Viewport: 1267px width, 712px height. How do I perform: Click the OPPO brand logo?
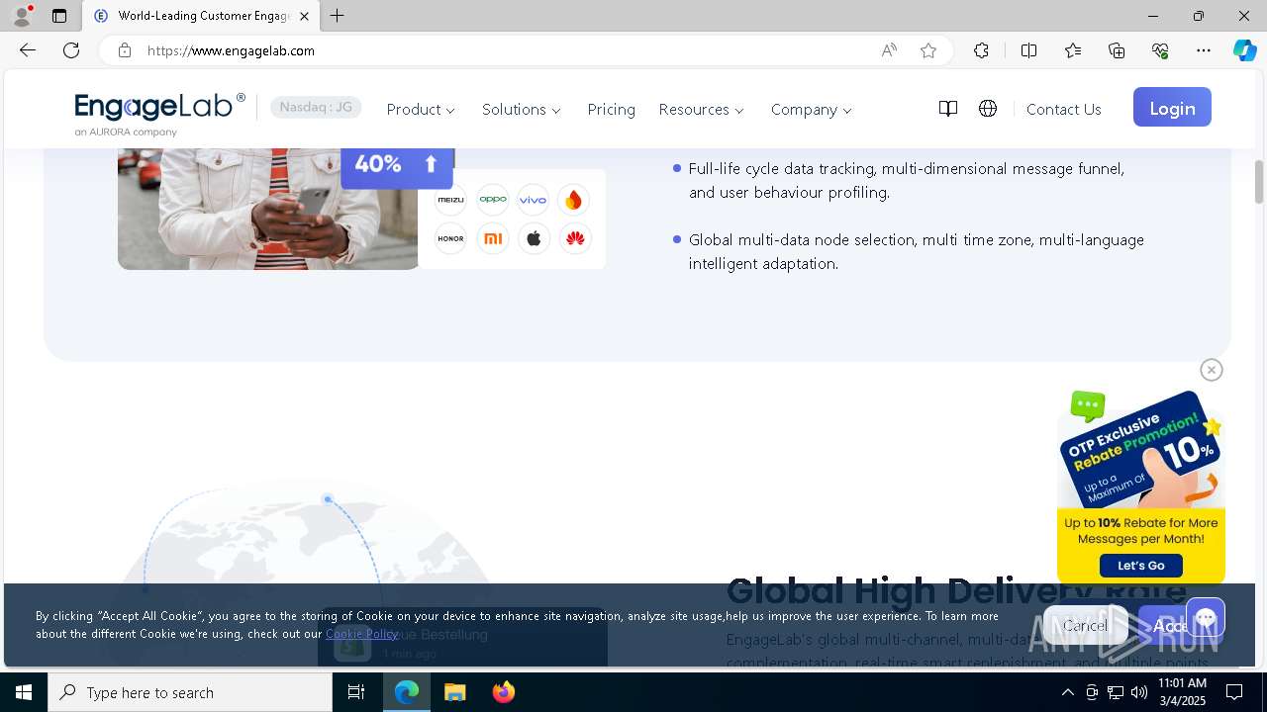tap(493, 200)
